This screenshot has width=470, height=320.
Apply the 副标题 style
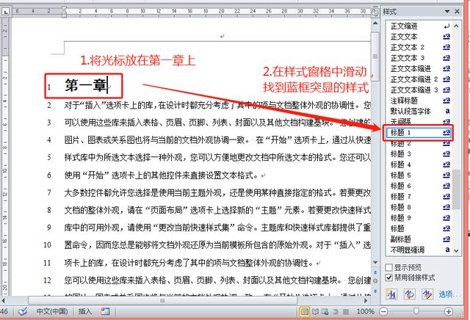coord(419,239)
